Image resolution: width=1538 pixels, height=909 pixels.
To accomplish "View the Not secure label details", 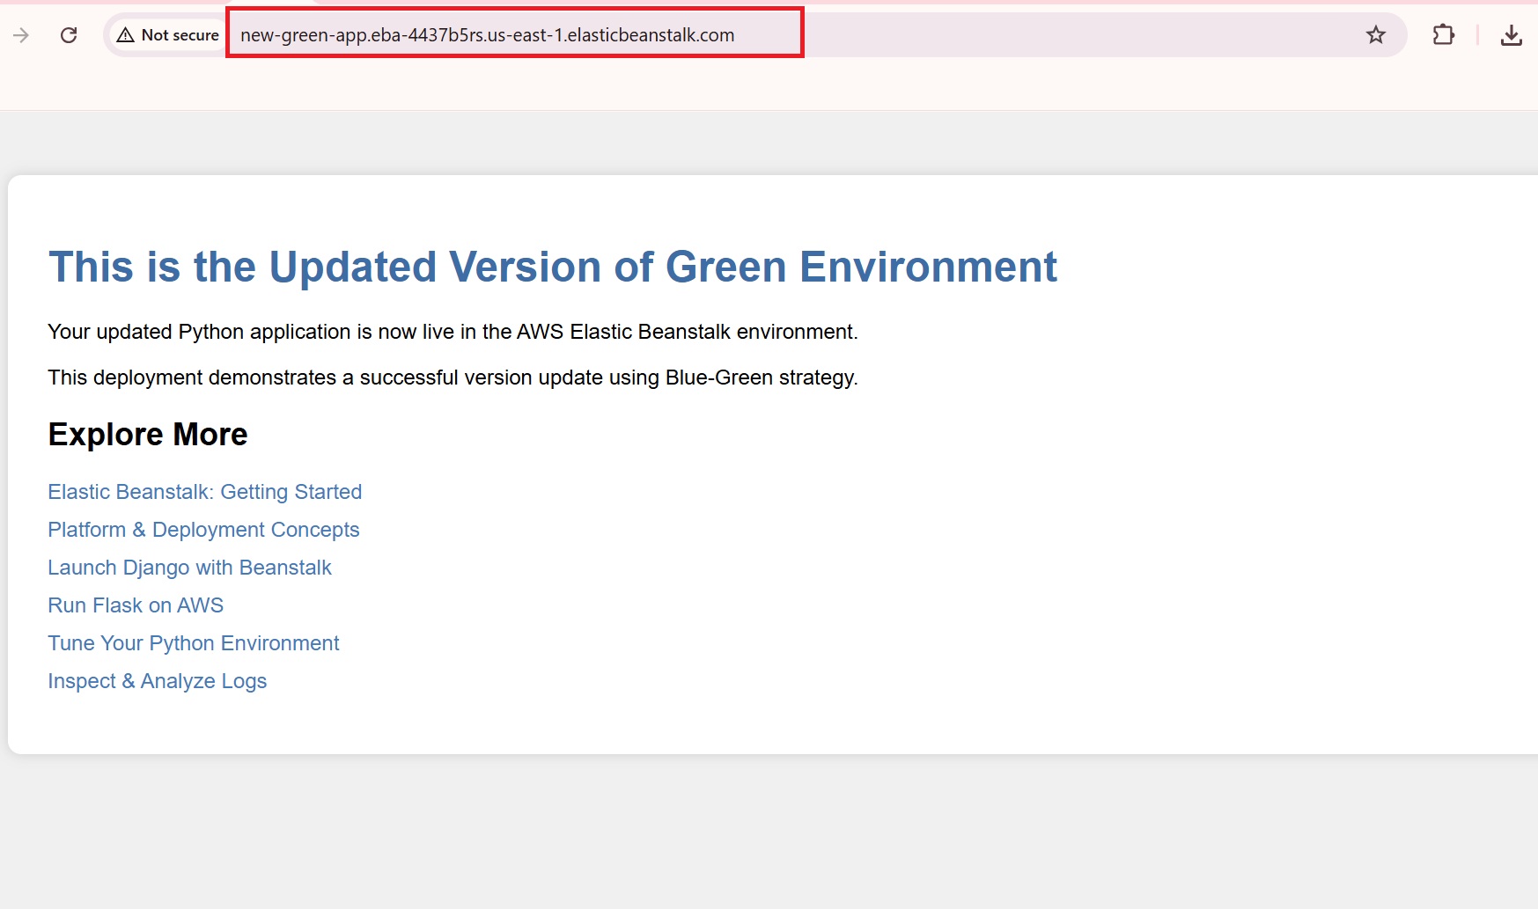I will point(180,35).
